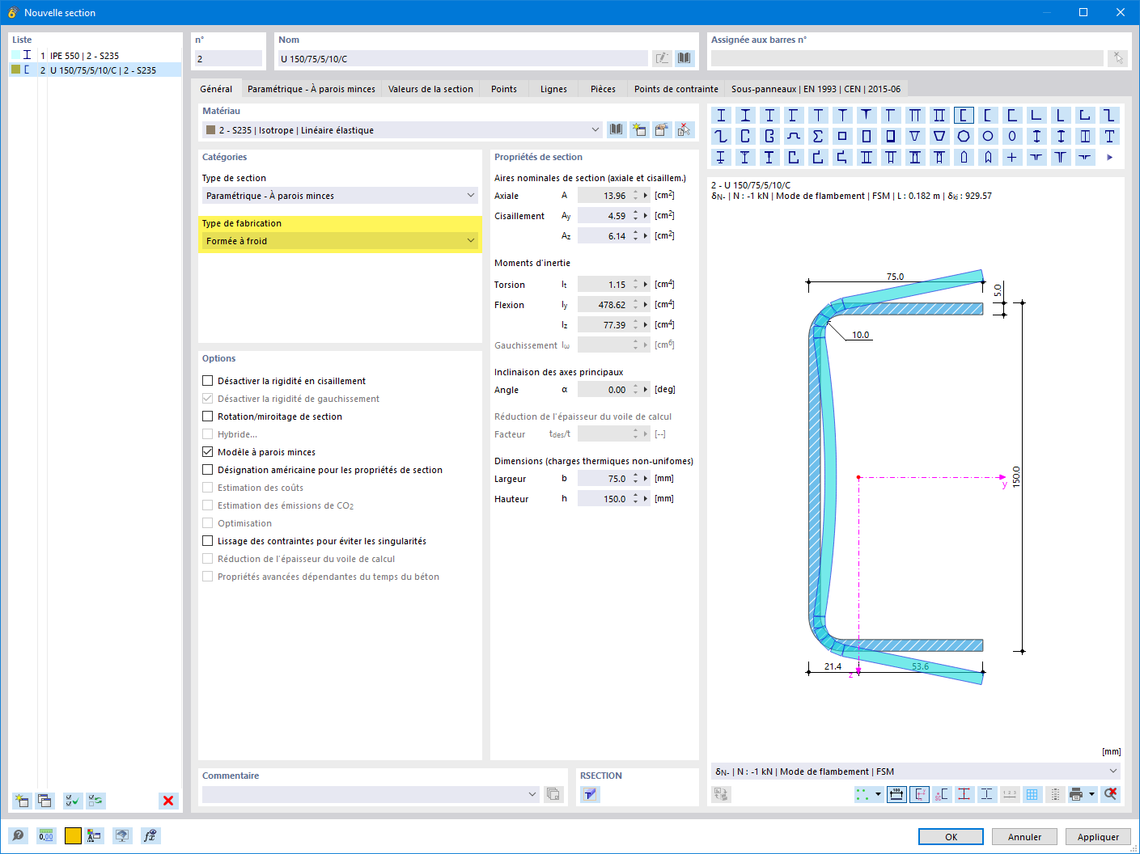Toggle Désactiver la rigidité de gauchissement checkbox
Screen dimensions: 1140x854
(x=208, y=399)
